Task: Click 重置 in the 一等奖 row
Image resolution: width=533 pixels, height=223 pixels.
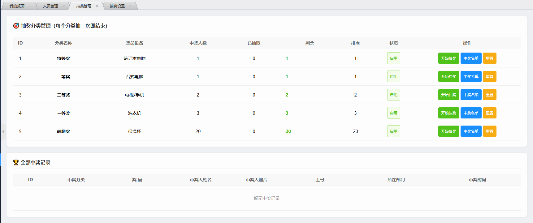Action: 489,76
